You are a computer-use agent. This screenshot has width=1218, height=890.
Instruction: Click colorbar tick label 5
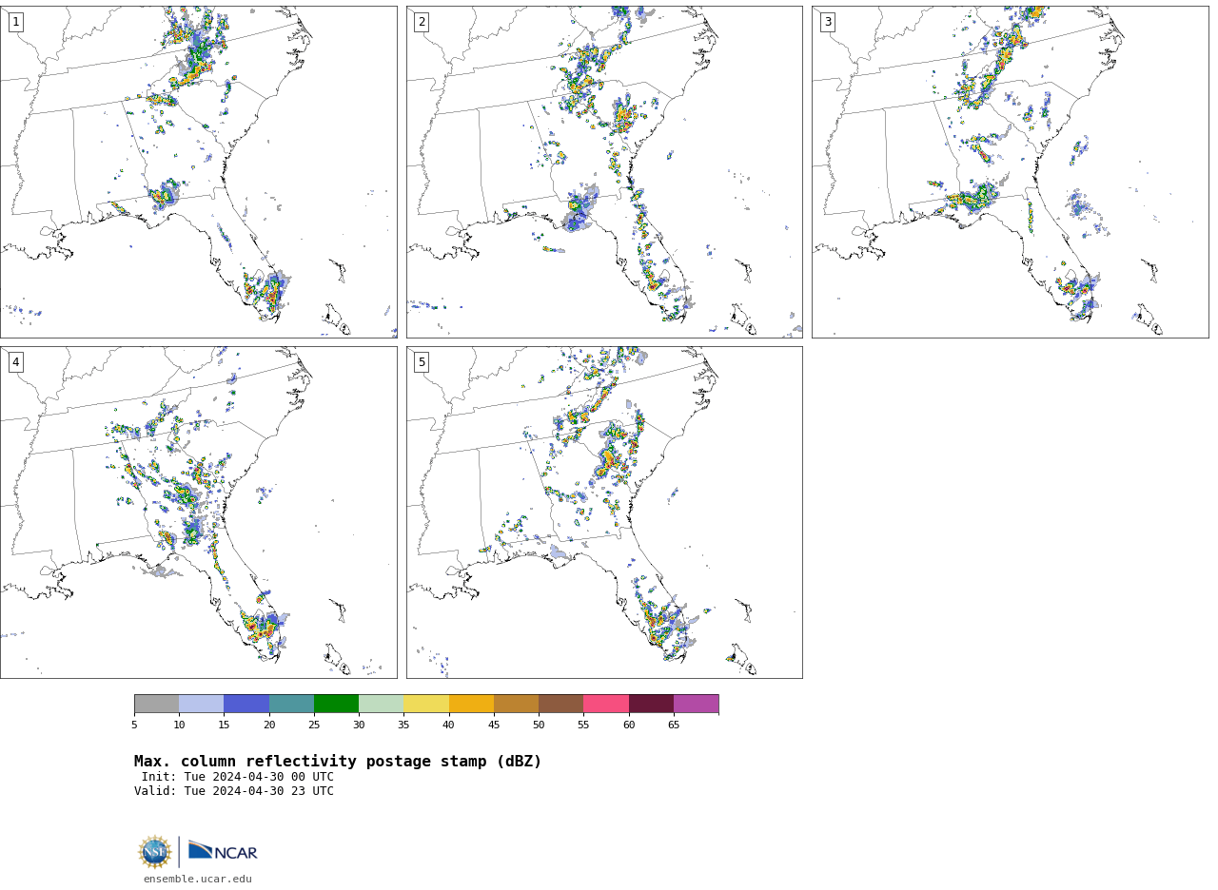tap(134, 726)
